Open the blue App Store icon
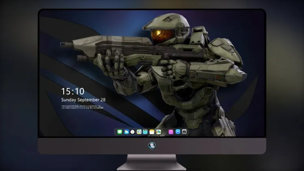This screenshot has height=171, width=304. 178,132
